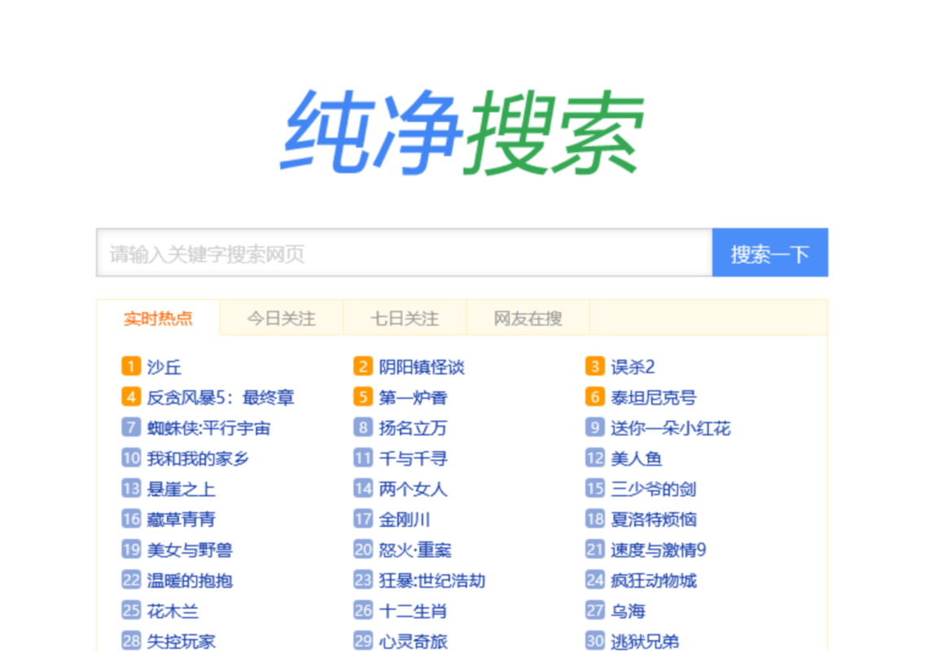Viewport: 928px width, 652px height.
Task: Select the 花木兰 entry
Action: [173, 611]
